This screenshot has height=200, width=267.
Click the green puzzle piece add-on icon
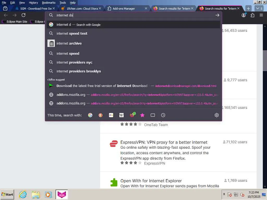tap(114, 182)
